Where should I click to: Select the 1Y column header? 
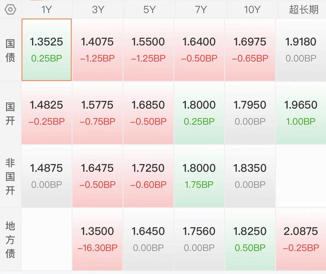pyautogui.click(x=46, y=10)
